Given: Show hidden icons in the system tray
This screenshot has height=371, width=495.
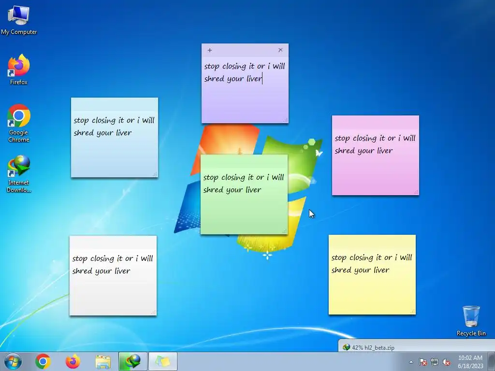Looking at the screenshot, I should pyautogui.click(x=411, y=362).
